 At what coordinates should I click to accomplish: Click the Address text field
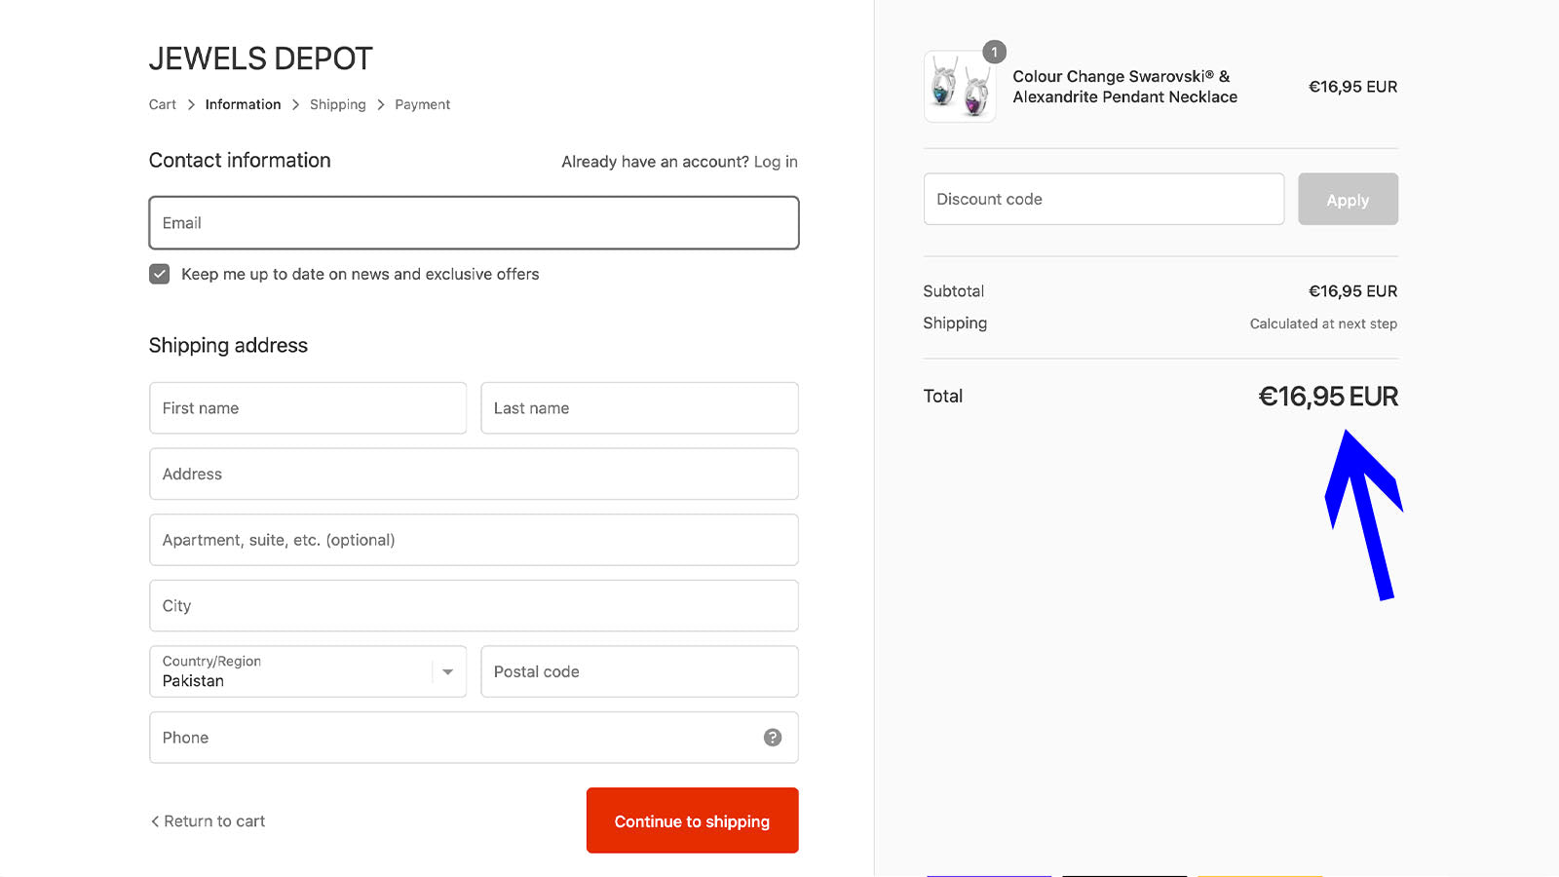tap(474, 475)
